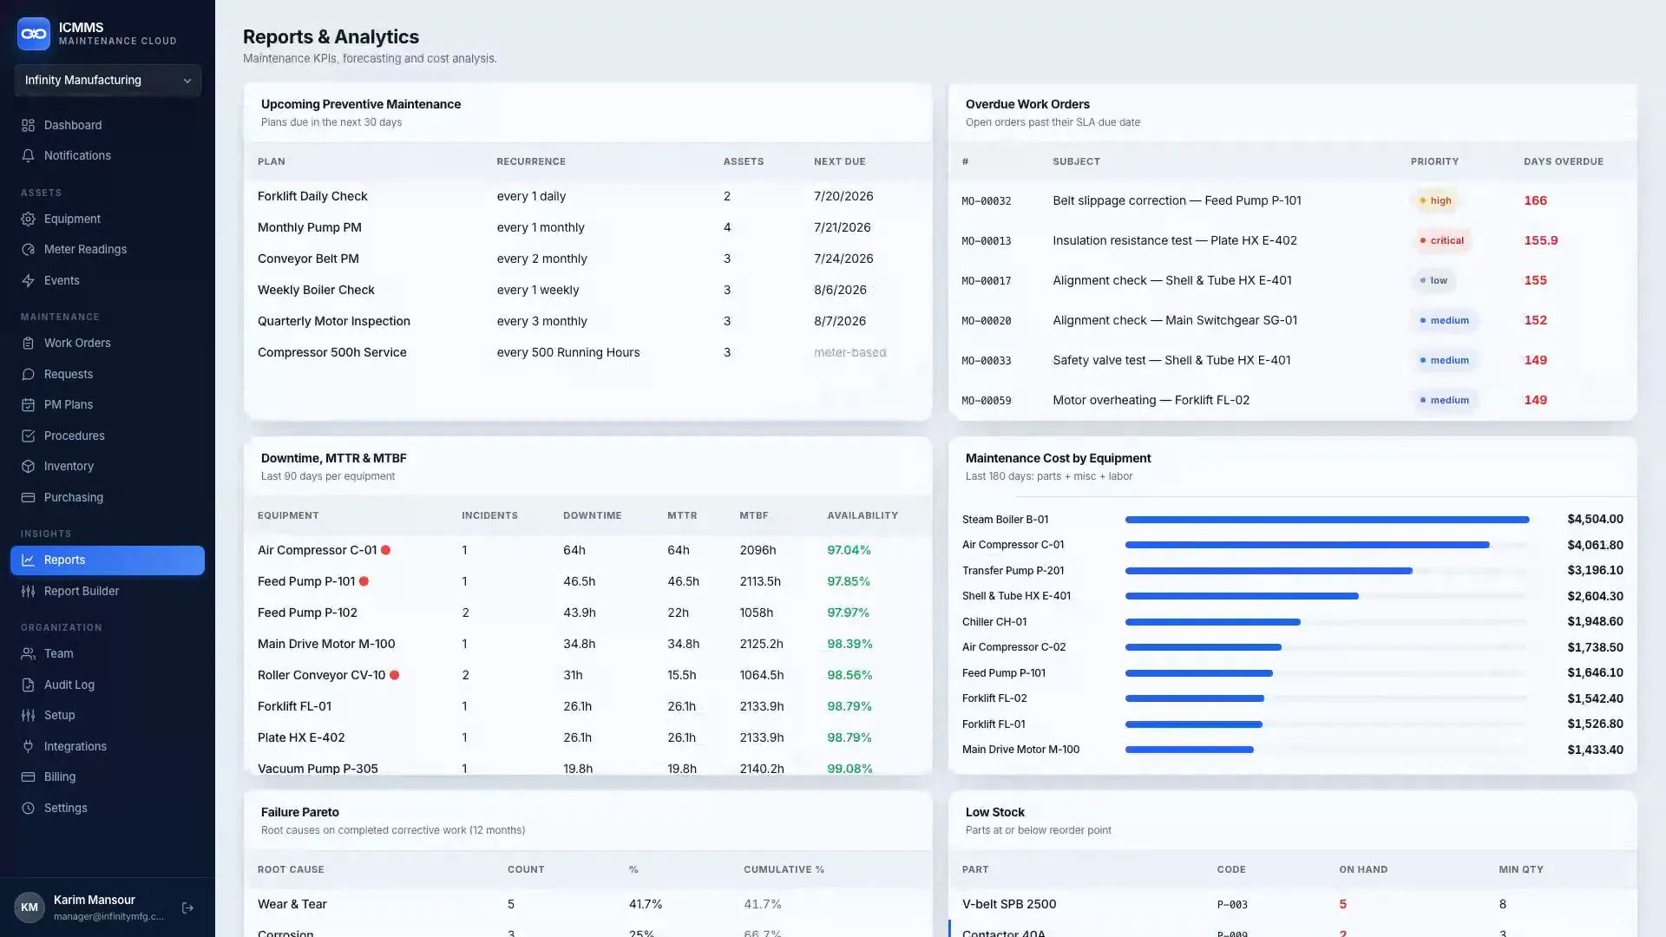Click the Notifications bell icon
Image resolution: width=1666 pixels, height=937 pixels.
click(x=28, y=155)
